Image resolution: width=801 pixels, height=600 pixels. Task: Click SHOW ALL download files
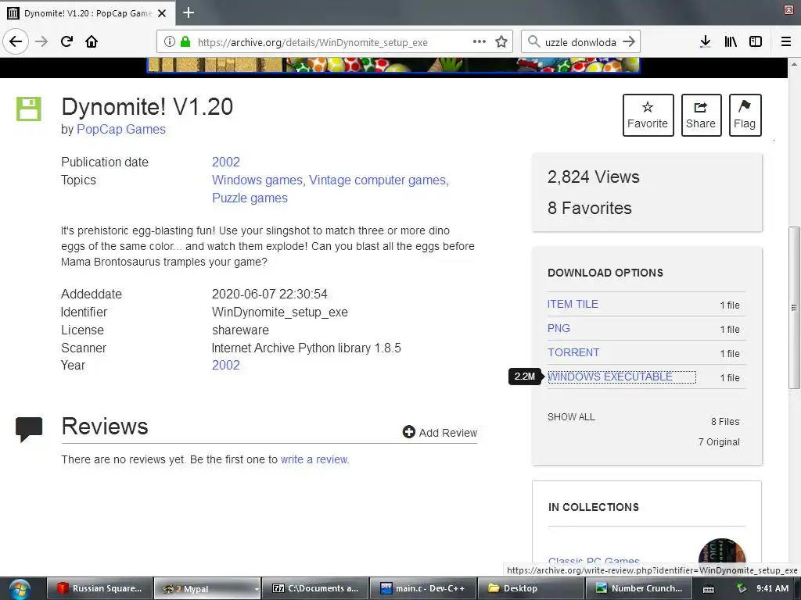pos(571,417)
